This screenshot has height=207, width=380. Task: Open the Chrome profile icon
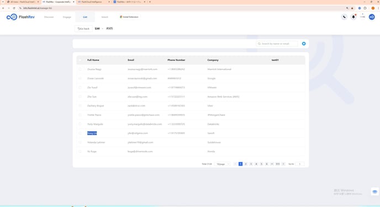pos(373,8)
